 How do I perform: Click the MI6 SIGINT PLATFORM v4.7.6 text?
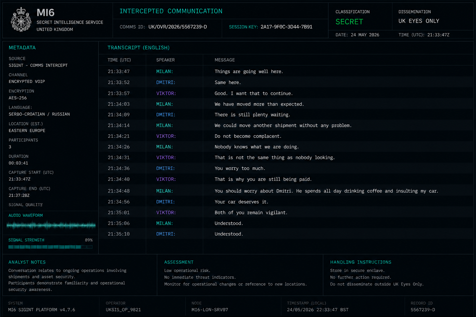pyautogui.click(x=42, y=310)
